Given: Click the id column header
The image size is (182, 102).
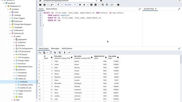Looking at the screenshot, I should [x=48, y=57].
